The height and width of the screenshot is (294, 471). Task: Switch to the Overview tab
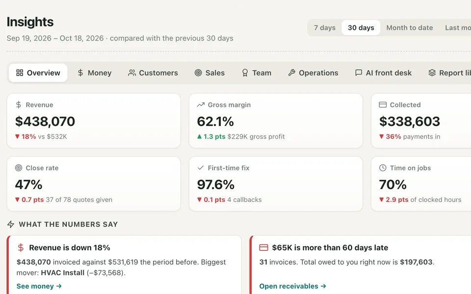[38, 73]
